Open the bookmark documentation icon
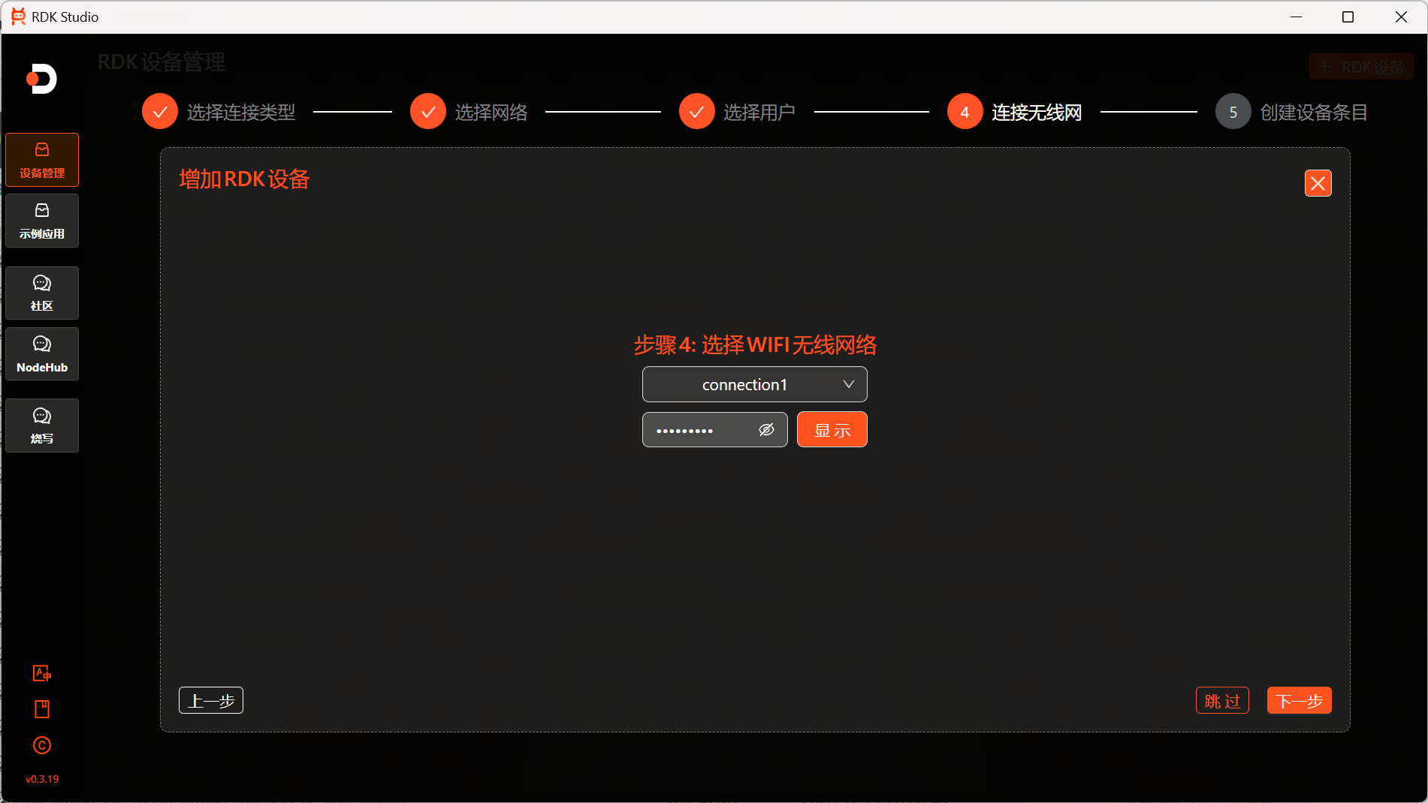Image resolution: width=1428 pixels, height=803 pixels. pyautogui.click(x=42, y=709)
